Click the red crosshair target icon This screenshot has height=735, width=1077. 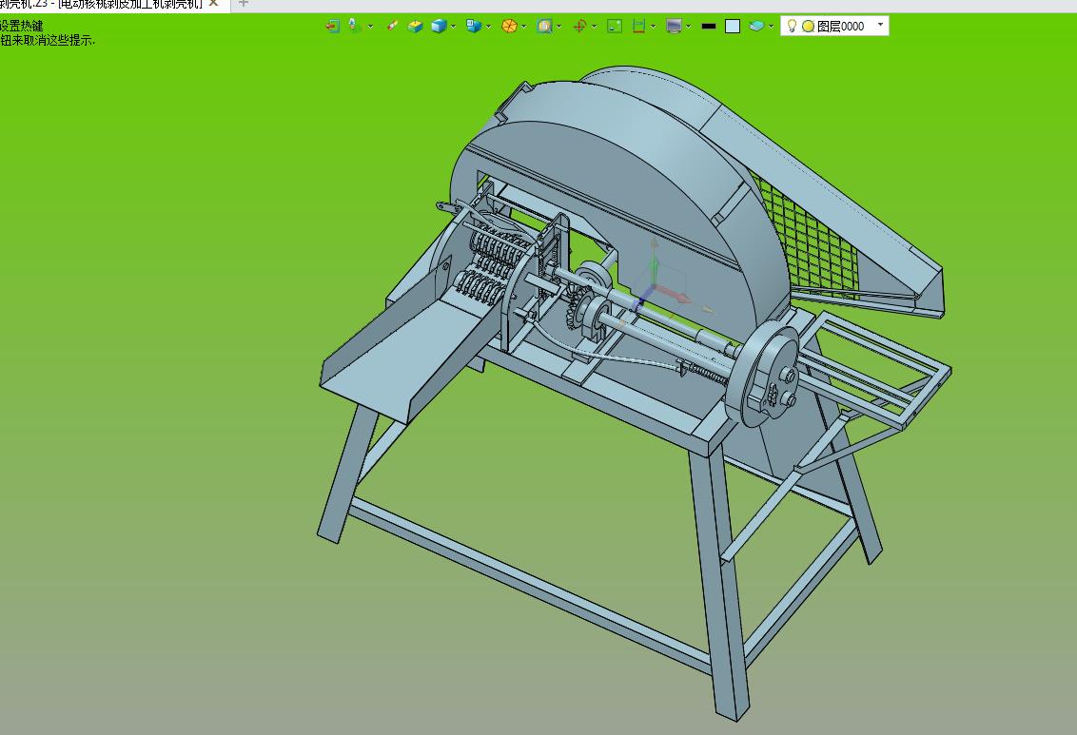(579, 26)
